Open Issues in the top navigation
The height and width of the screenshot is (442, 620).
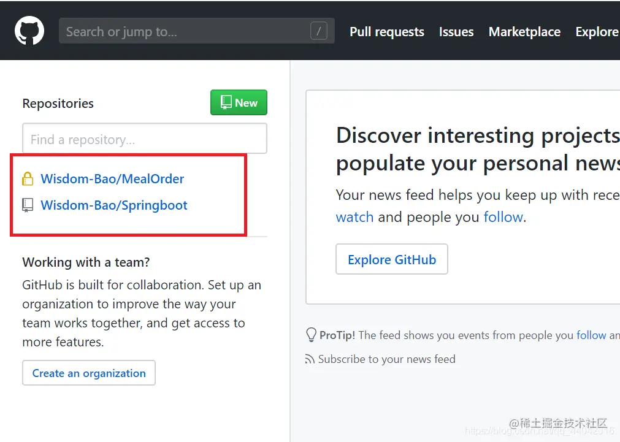pyautogui.click(x=456, y=32)
